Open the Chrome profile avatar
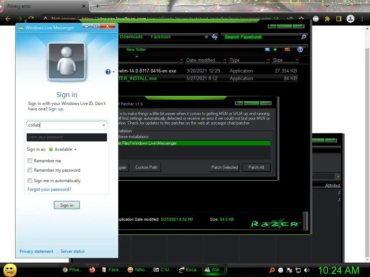370x277 pixels. [x=350, y=19]
